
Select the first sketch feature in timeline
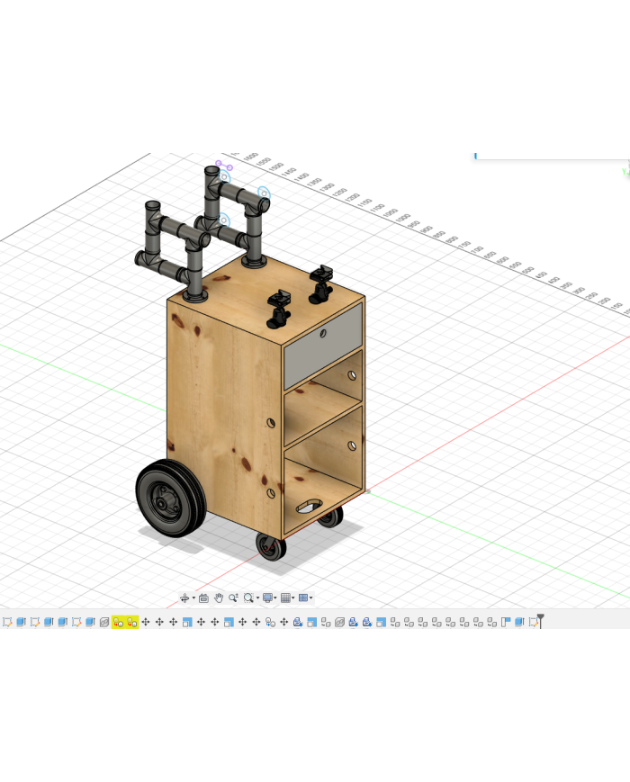[x=7, y=622]
